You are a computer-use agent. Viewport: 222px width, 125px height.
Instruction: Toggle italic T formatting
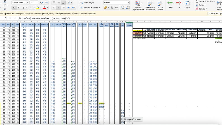[18, 8]
